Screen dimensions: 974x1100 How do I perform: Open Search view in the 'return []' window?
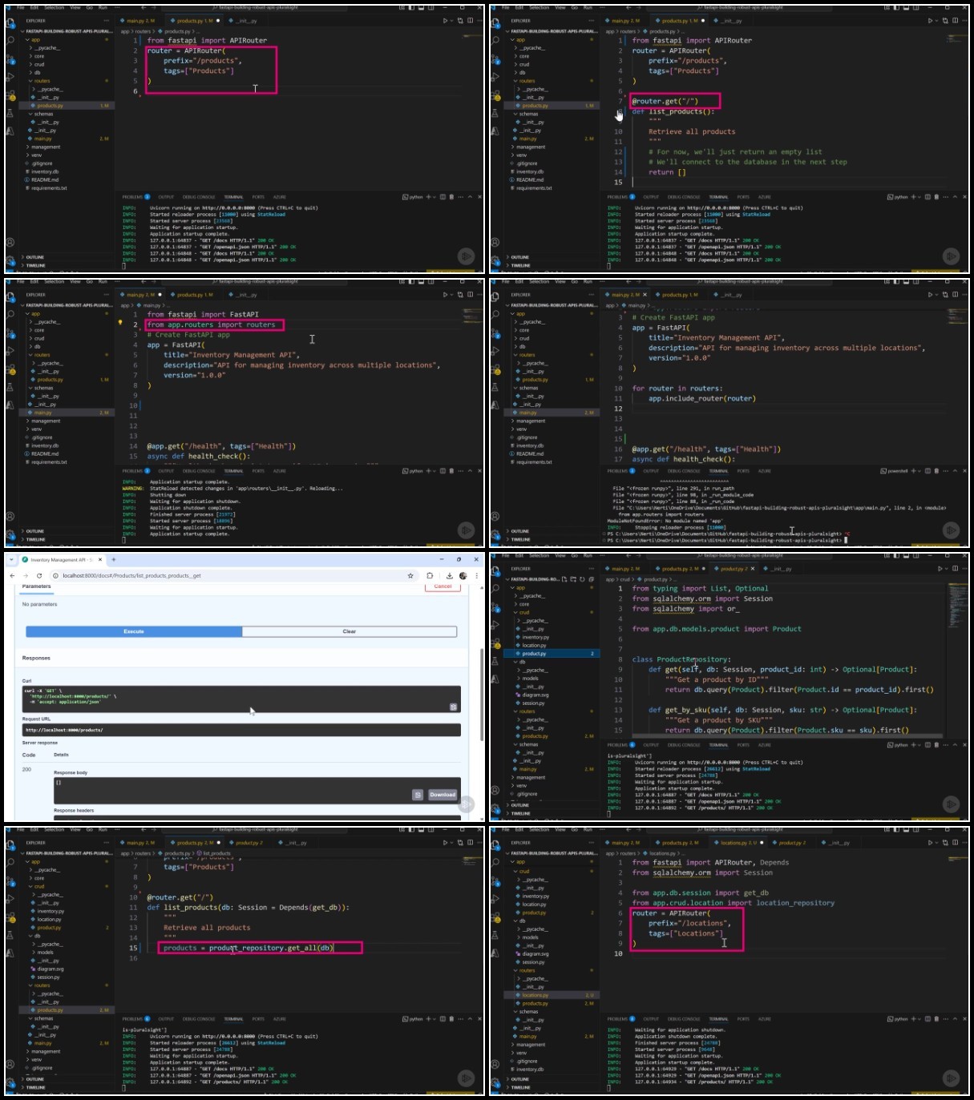495,40
